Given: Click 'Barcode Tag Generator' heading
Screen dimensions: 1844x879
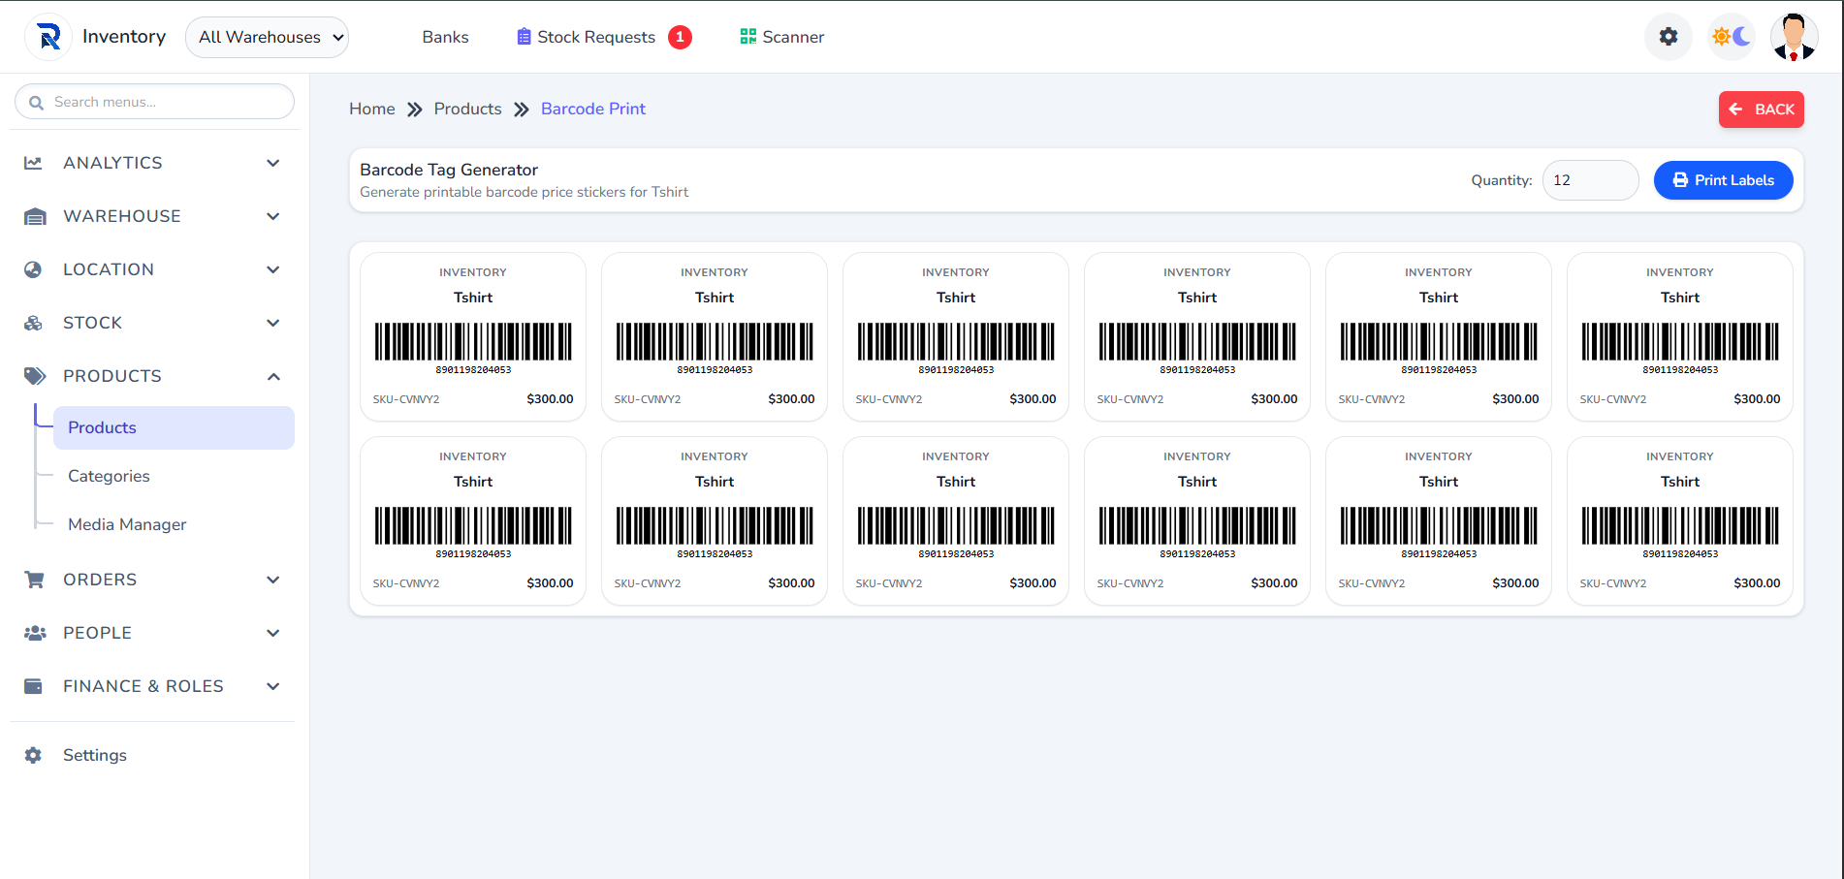Looking at the screenshot, I should 449,170.
